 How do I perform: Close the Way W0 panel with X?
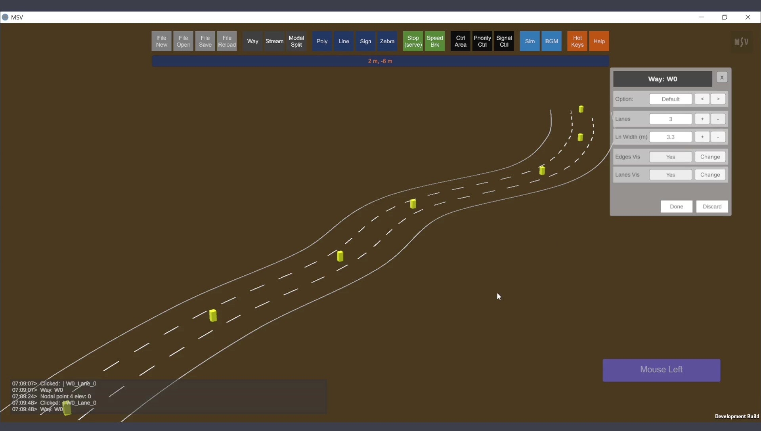click(x=722, y=78)
